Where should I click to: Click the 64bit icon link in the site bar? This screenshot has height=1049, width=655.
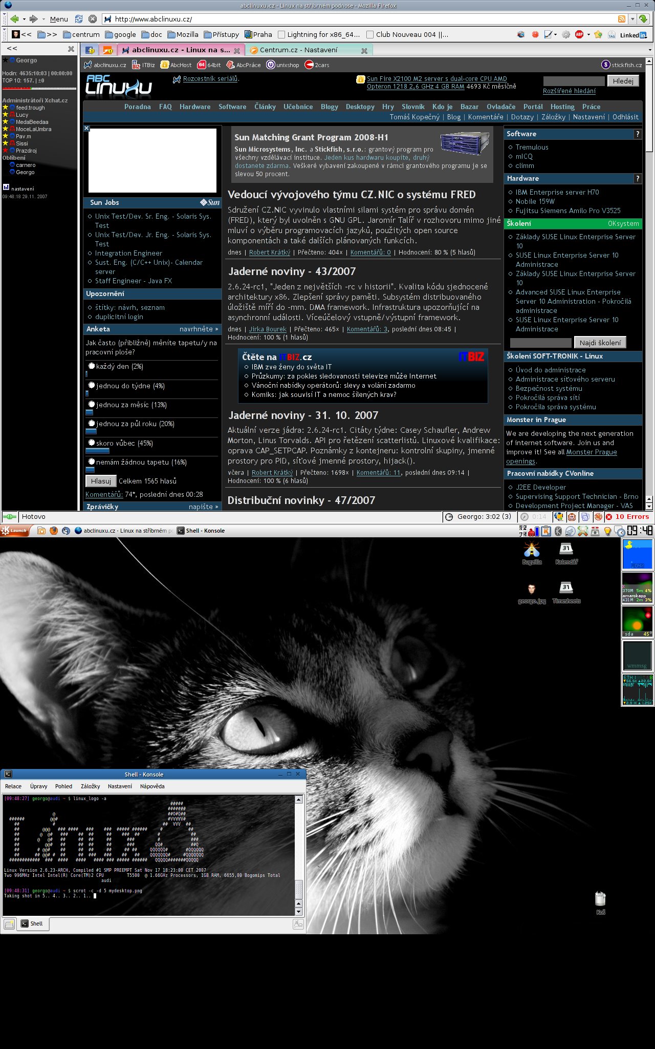click(209, 65)
